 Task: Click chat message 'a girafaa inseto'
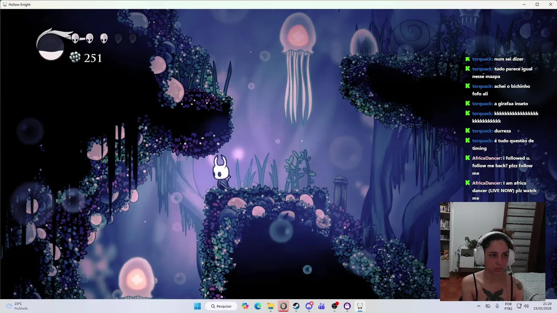511,103
